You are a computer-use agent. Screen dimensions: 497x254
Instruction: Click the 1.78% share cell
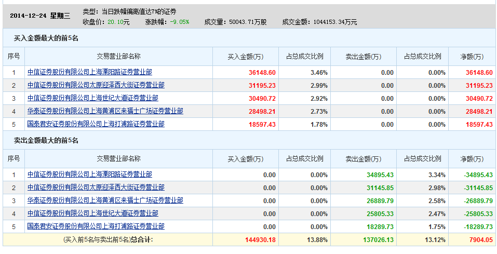click(x=319, y=125)
